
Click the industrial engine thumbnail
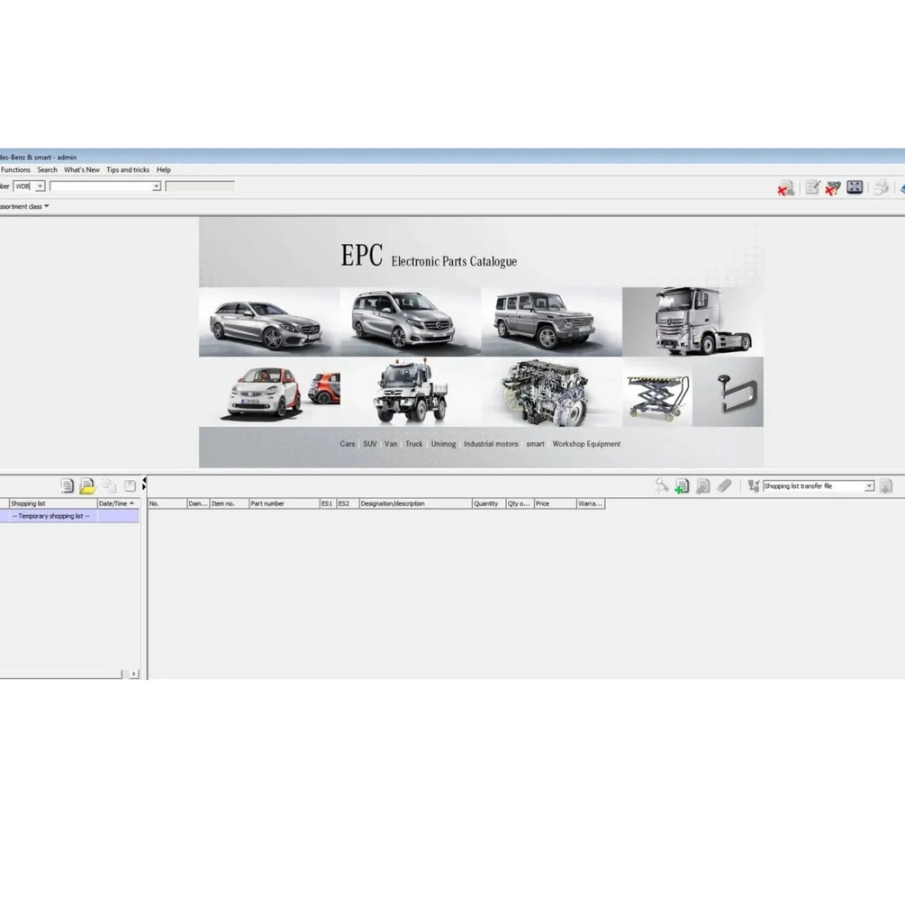(x=551, y=392)
